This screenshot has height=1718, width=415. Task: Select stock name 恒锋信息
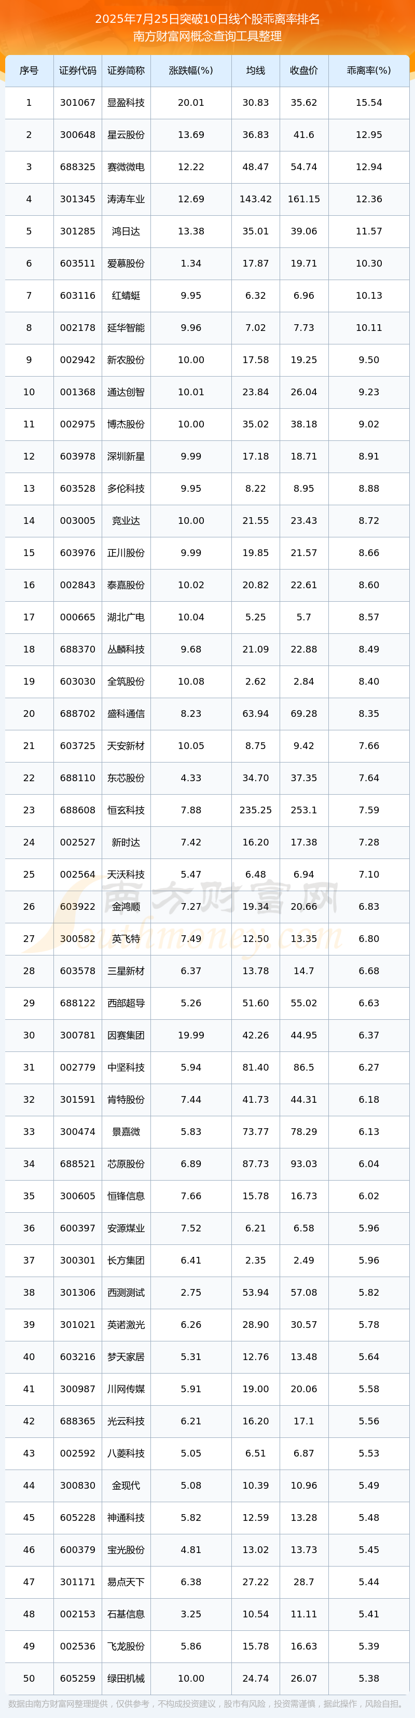126,1196
